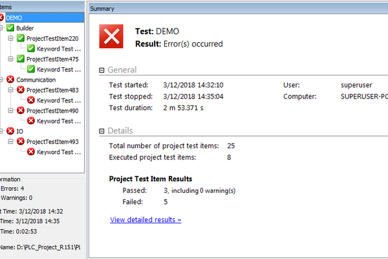Select the Builder tree item

(25, 28)
